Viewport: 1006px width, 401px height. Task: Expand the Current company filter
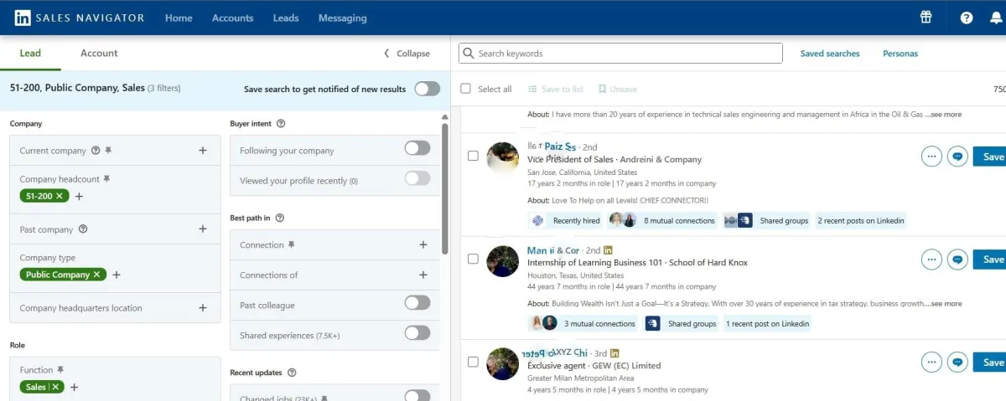click(203, 151)
